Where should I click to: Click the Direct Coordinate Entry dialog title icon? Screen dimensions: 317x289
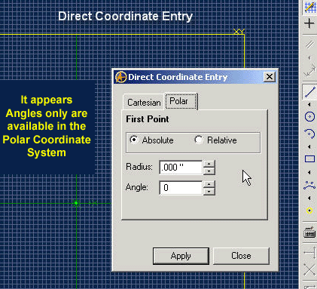120,77
